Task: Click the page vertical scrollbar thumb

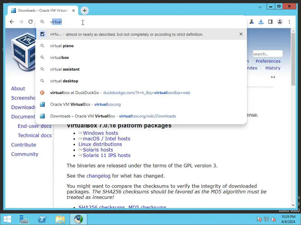Action: (293, 59)
